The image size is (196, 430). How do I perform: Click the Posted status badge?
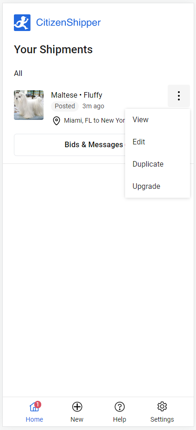coord(65,106)
